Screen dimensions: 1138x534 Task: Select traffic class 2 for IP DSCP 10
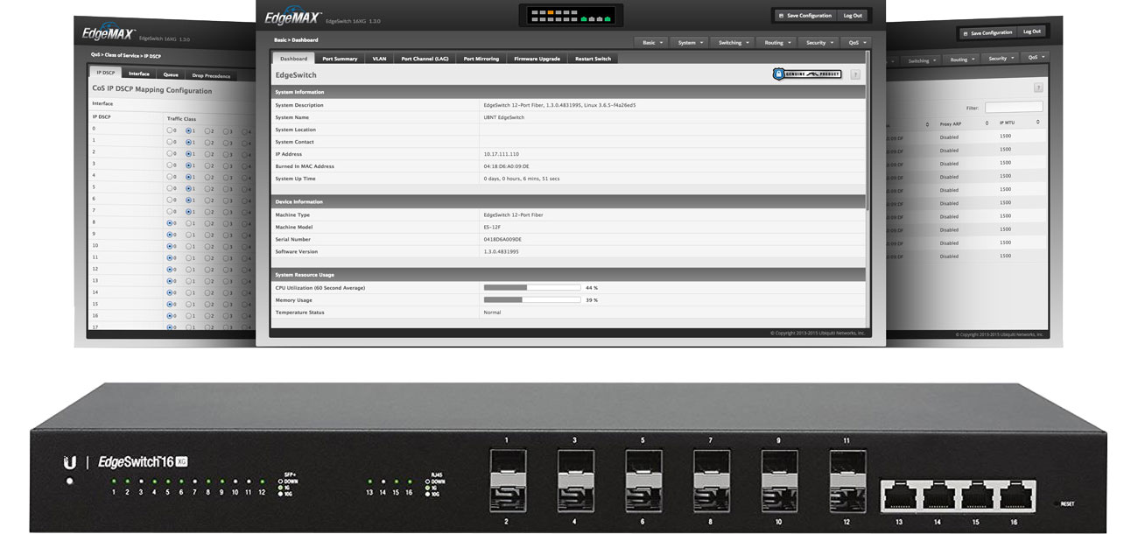coord(207,247)
